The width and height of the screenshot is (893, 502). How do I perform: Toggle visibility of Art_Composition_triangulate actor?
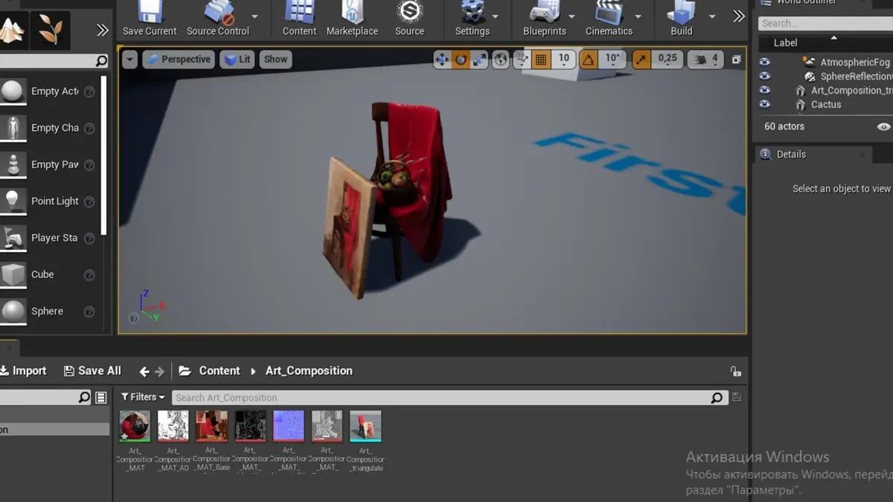[764, 90]
